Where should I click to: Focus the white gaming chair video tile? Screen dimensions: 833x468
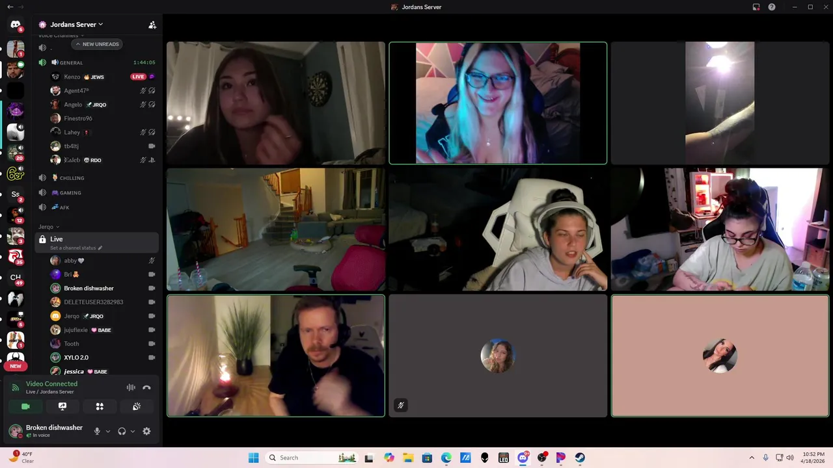point(498,229)
